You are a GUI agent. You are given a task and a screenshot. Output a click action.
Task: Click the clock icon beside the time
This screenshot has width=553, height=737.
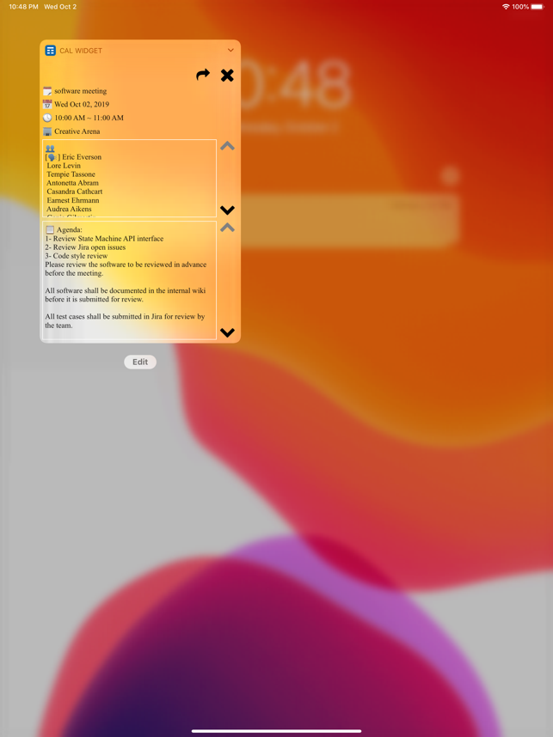pyautogui.click(x=47, y=118)
